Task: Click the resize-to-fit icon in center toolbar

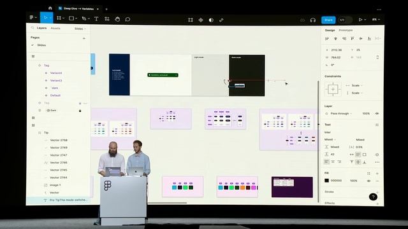Action: [x=191, y=20]
